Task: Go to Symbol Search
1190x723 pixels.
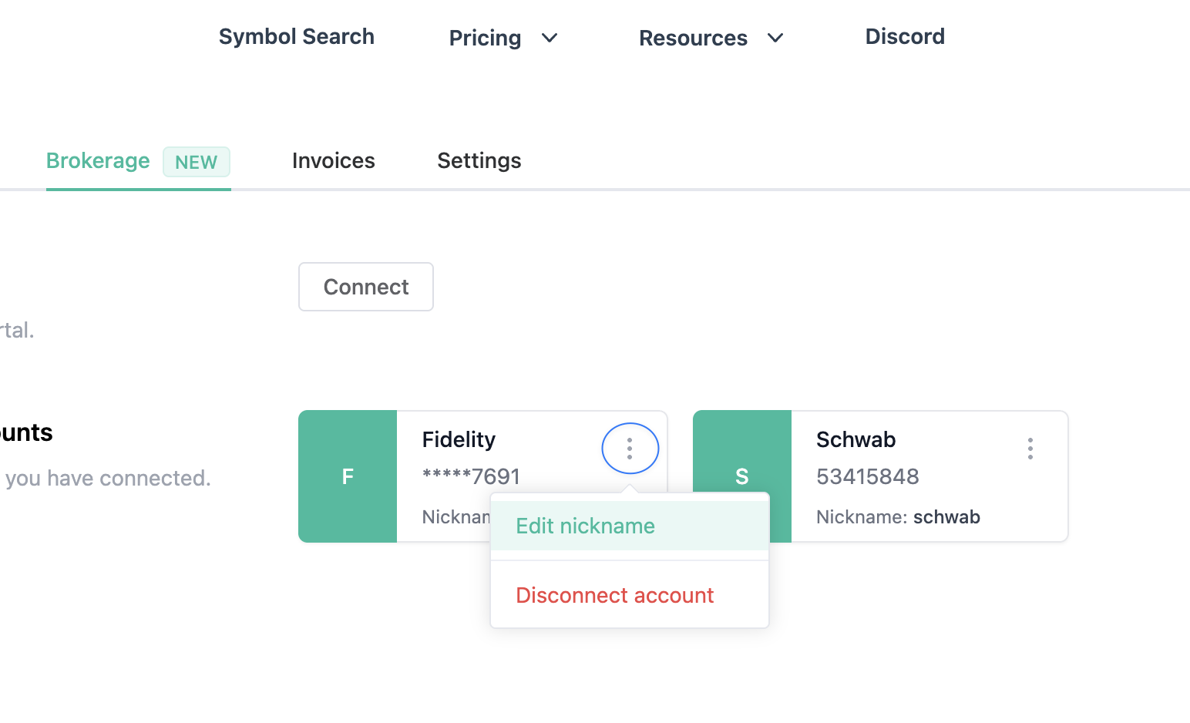Action: click(x=297, y=36)
